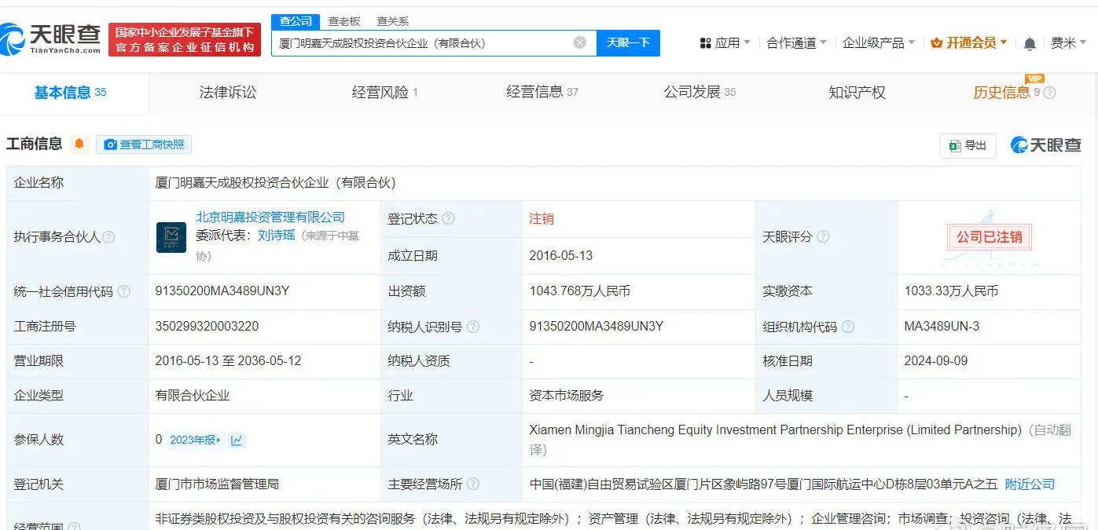Image resolution: width=1098 pixels, height=530 pixels.
Task: Click the 查看工商快照 button
Action: coord(144,144)
